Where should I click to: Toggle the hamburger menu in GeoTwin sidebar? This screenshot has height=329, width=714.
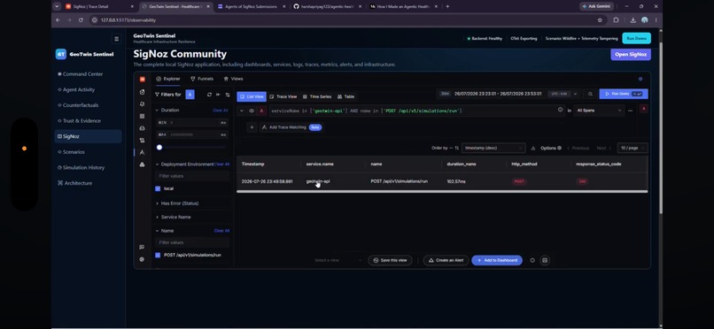(x=117, y=39)
